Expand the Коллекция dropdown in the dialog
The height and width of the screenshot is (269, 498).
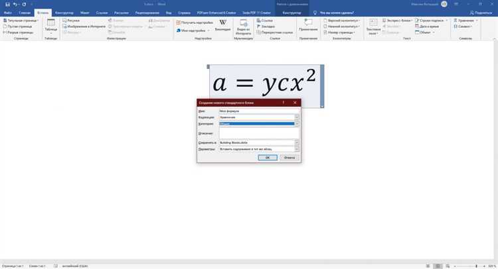pos(297,117)
